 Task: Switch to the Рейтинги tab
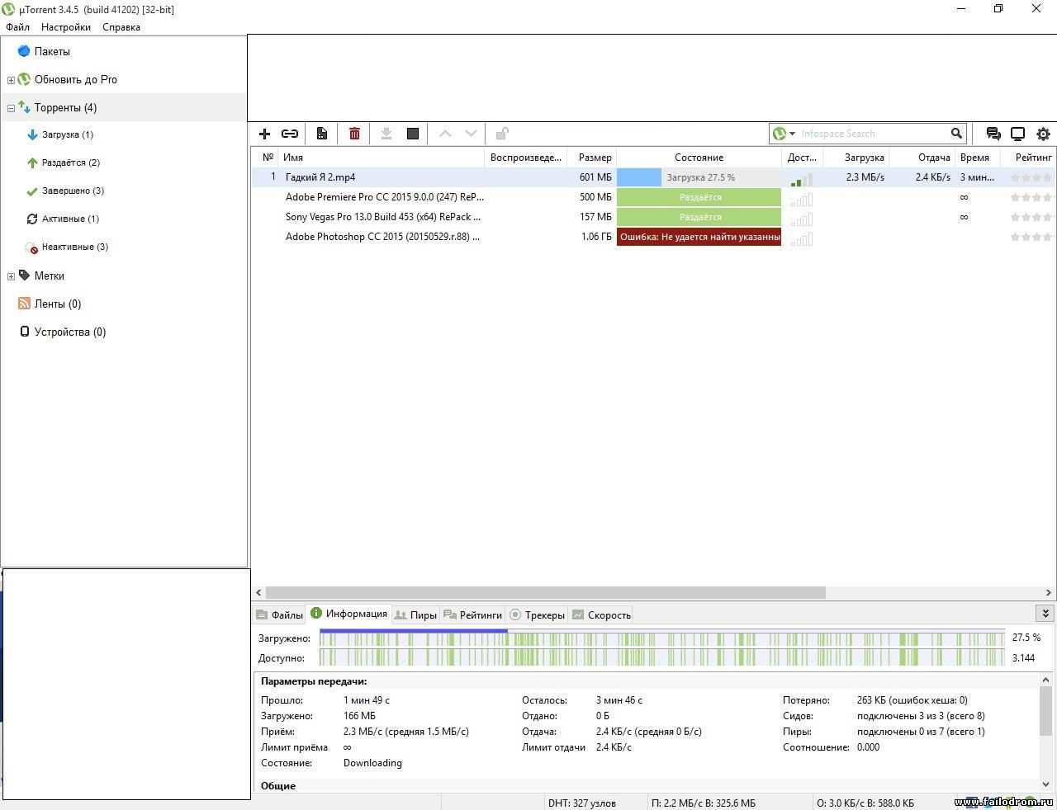(472, 615)
